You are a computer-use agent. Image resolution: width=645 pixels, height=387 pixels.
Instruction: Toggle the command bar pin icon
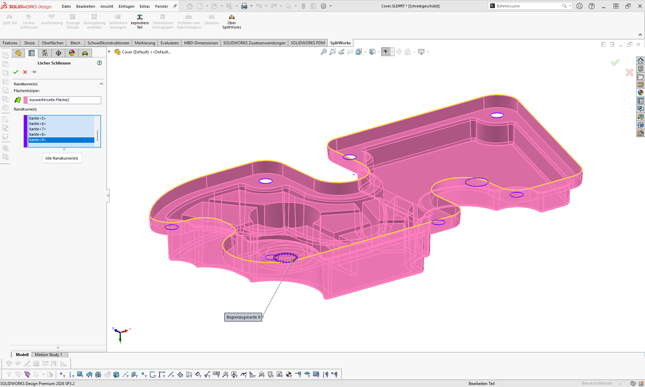pyautogui.click(x=175, y=6)
